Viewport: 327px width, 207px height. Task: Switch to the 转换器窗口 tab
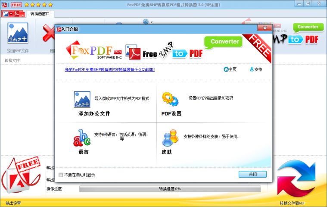tap(39, 14)
